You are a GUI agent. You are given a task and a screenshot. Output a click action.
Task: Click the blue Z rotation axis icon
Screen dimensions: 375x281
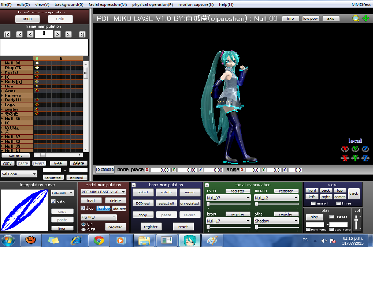[x=365, y=149]
